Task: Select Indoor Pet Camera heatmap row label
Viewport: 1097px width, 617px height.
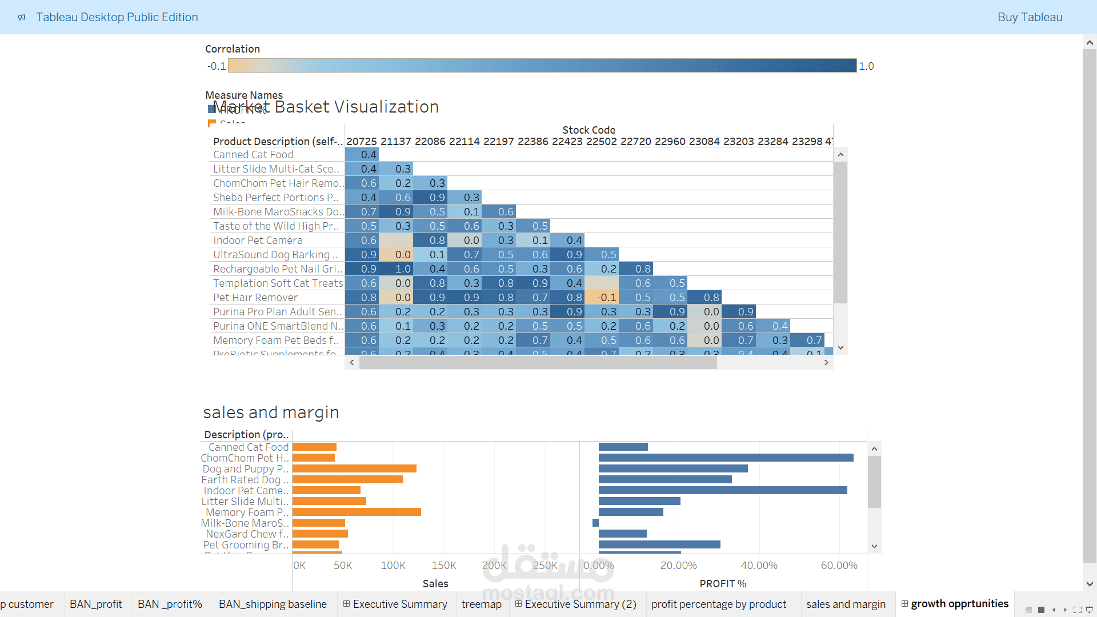Action: click(258, 241)
